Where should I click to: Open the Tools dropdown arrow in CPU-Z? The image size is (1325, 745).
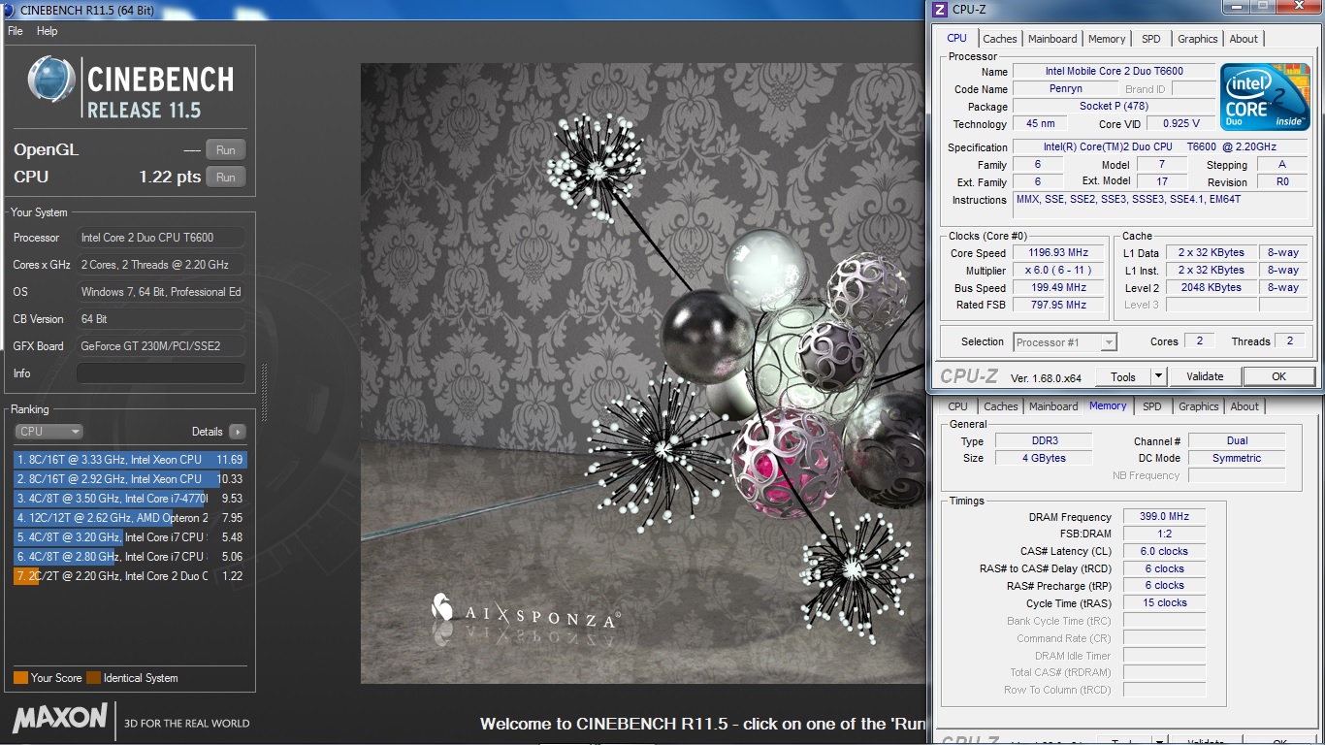1158,376
